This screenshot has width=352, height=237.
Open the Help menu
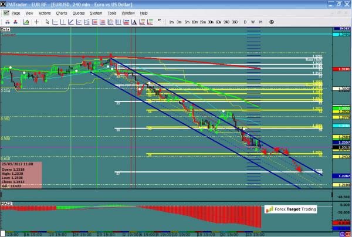[144, 12]
